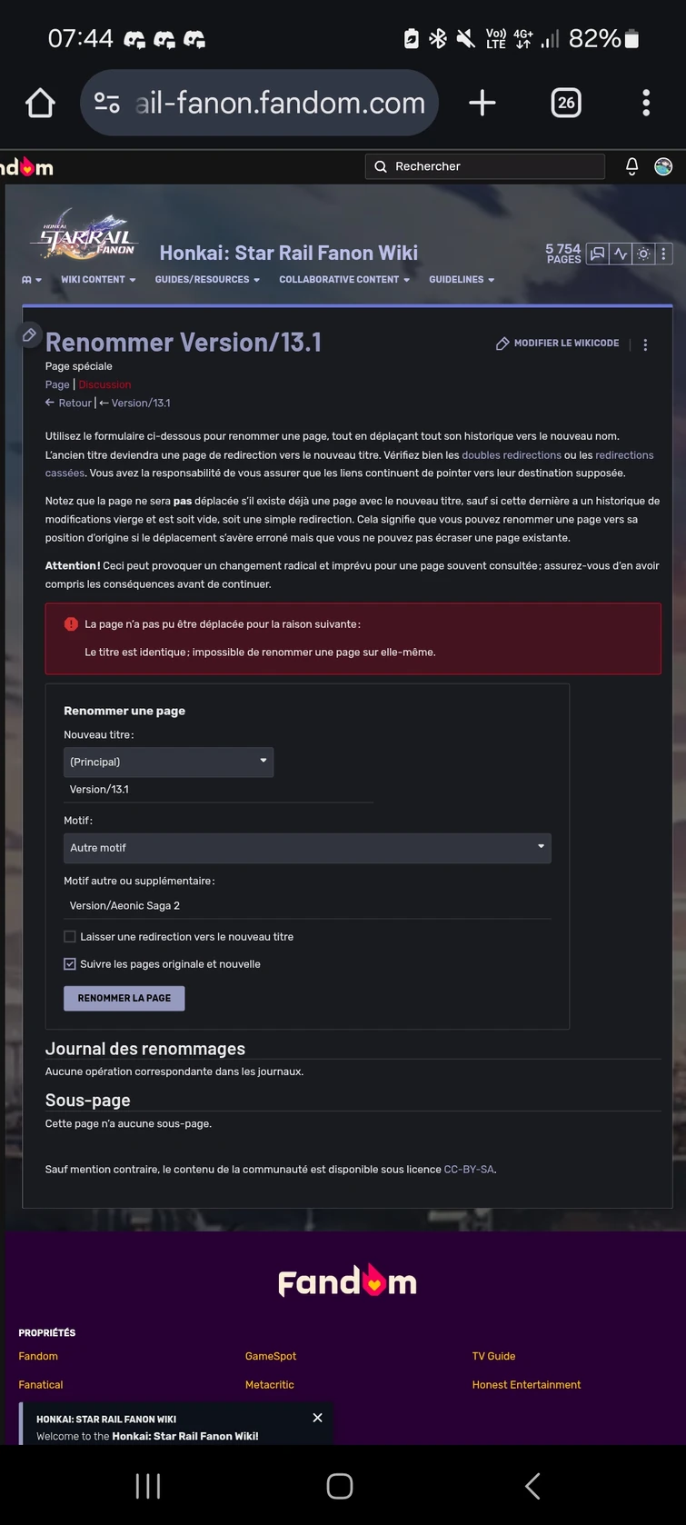The image size is (686, 1525).
Task: Open the tab switcher showing 26 tabs
Action: click(566, 103)
